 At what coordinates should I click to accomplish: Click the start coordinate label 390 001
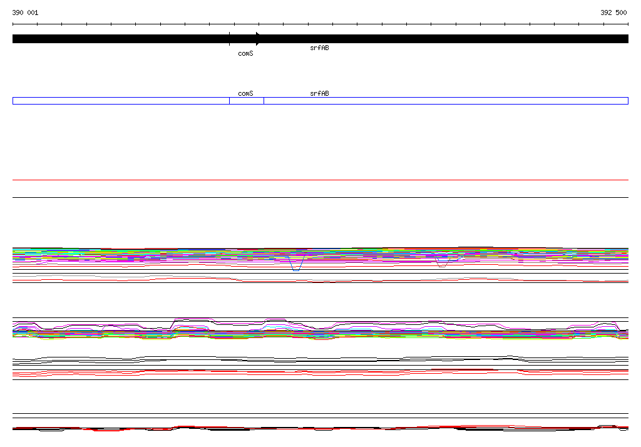pyautogui.click(x=25, y=13)
